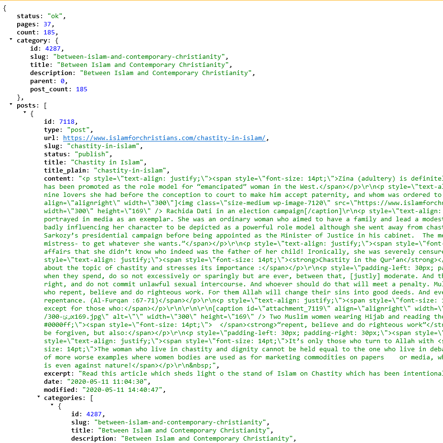Click the post id value 7118

pos(67,122)
